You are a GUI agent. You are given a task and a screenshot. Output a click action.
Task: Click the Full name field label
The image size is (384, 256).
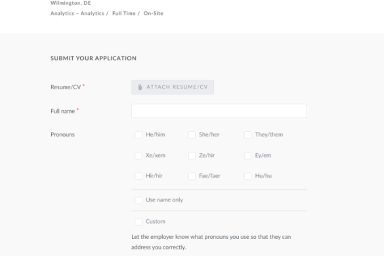click(63, 111)
